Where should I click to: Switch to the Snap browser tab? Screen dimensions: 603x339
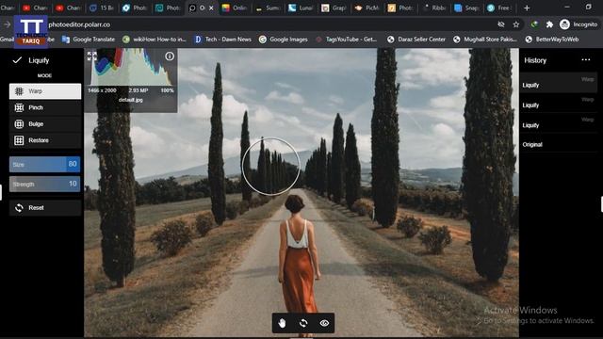click(467, 8)
